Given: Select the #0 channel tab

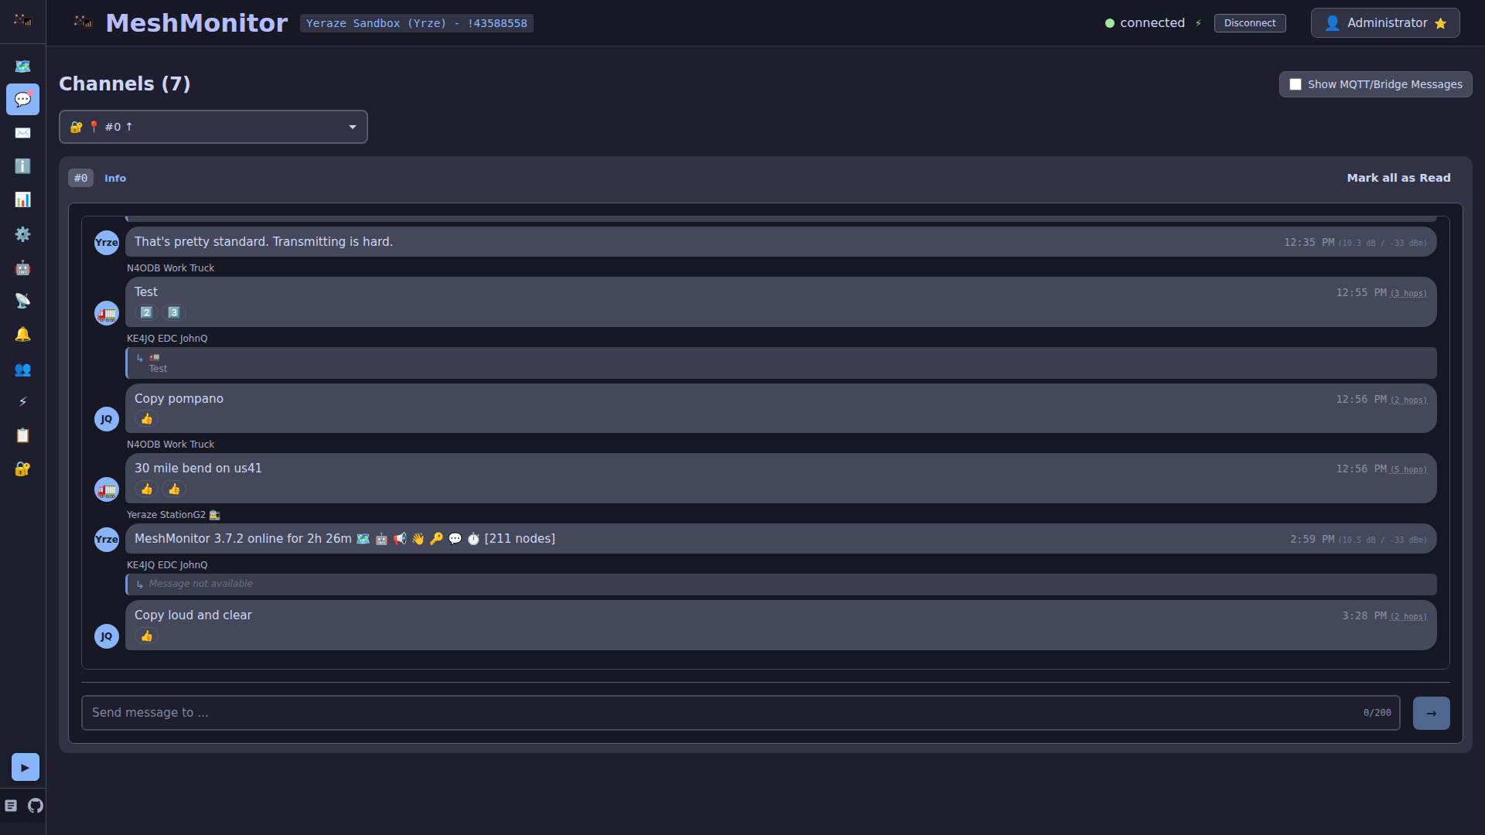Looking at the screenshot, I should (x=80, y=178).
